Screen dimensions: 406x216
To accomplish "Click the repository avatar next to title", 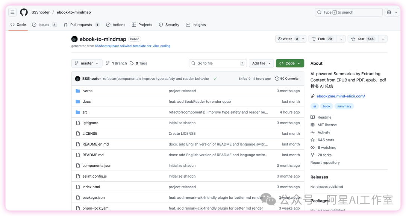I will [x=74, y=39].
